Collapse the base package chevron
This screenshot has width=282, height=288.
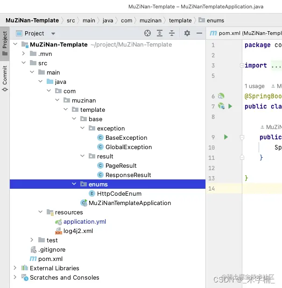[x=74, y=119]
